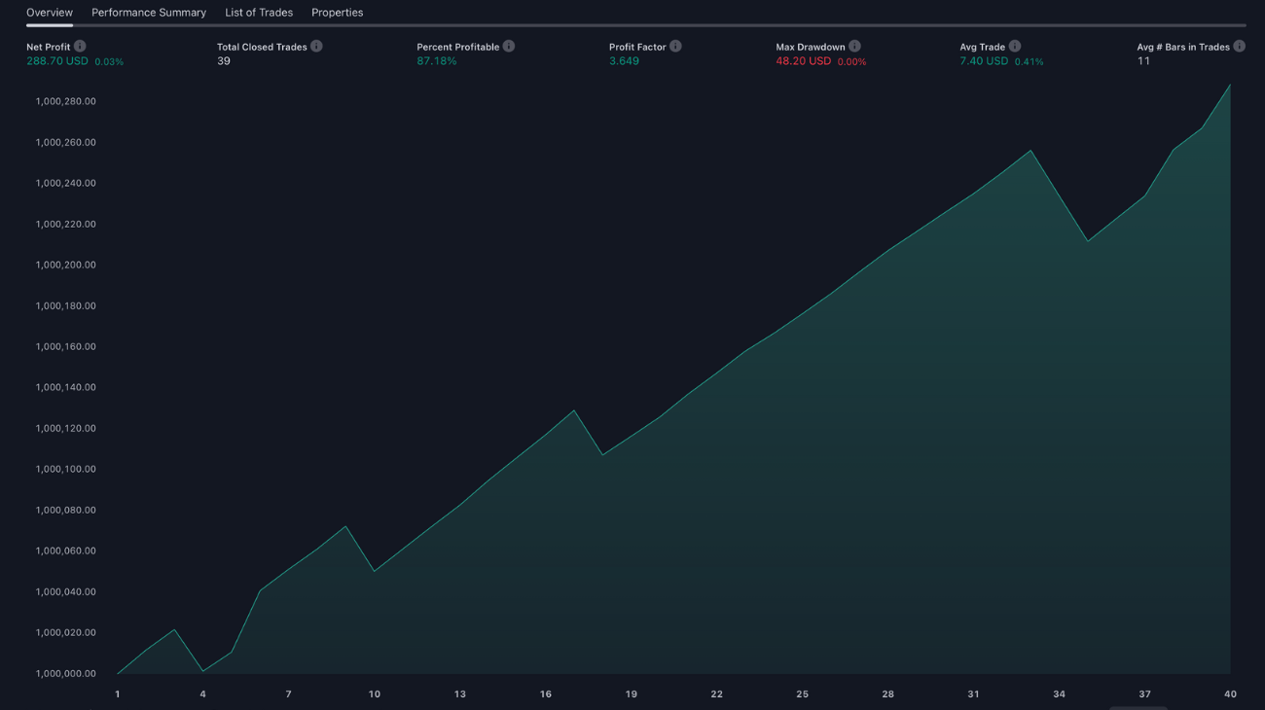This screenshot has width=1265, height=710.
Task: Click trade number 4 on x-axis
Action: pos(202,694)
